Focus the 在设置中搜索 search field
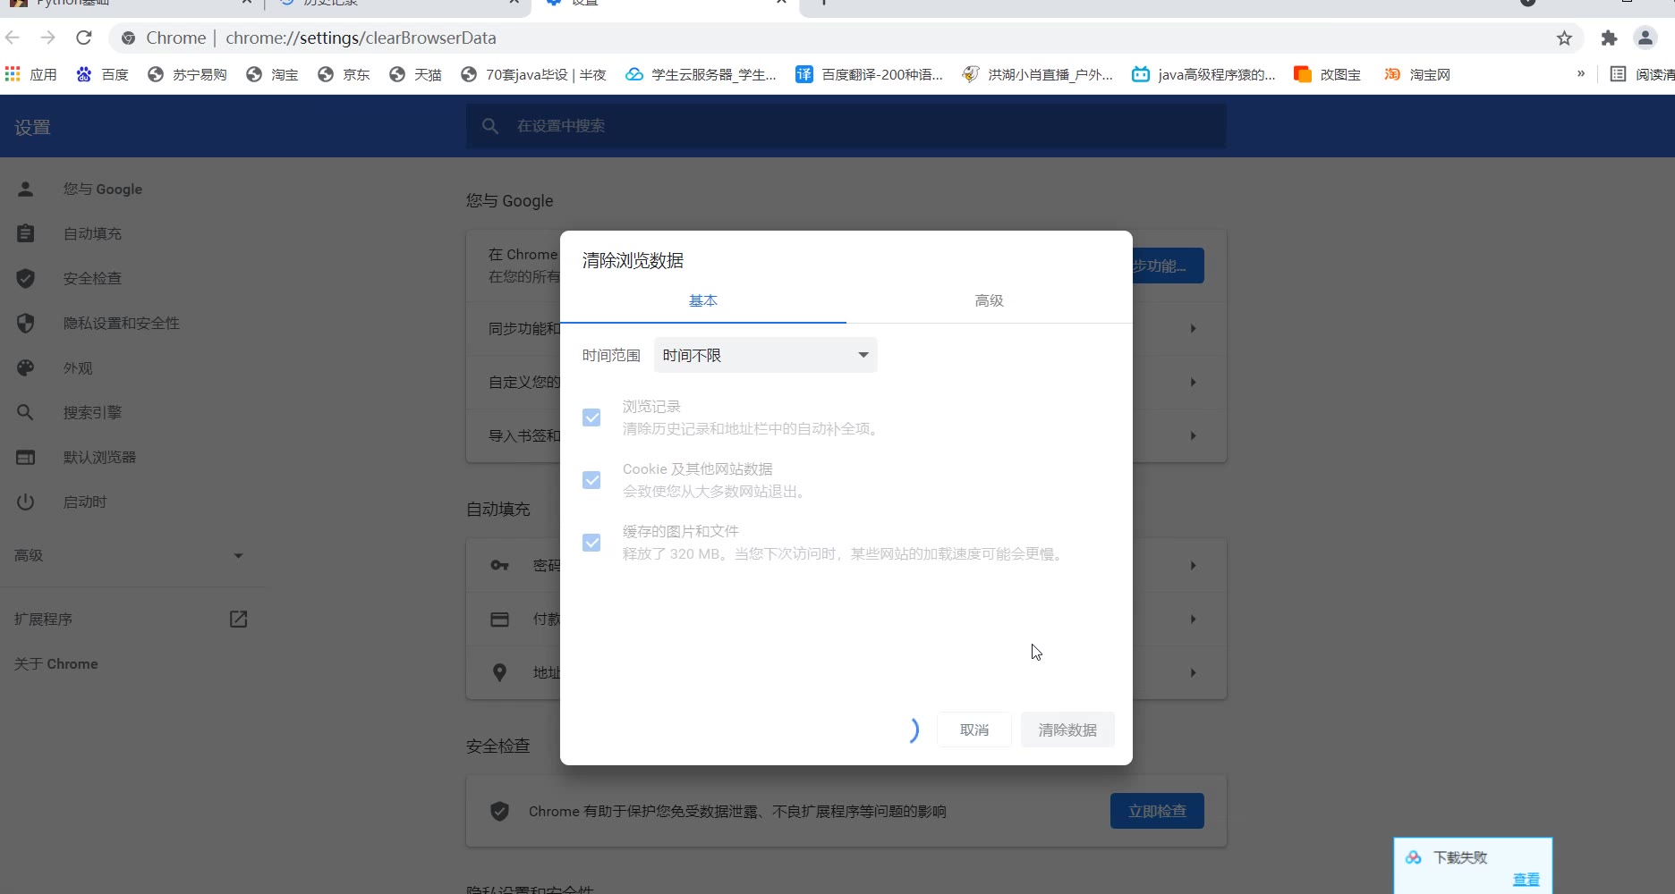 pos(846,126)
